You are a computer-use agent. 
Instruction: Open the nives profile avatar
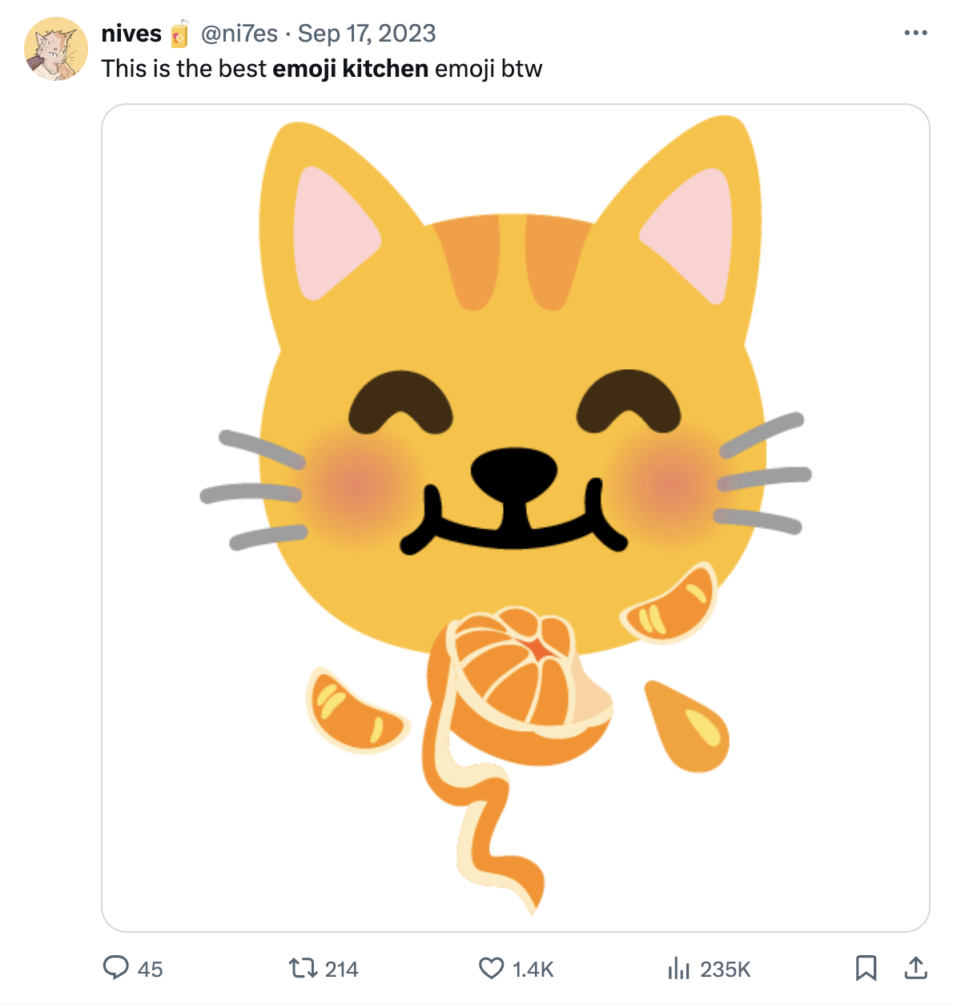pyautogui.click(x=55, y=48)
